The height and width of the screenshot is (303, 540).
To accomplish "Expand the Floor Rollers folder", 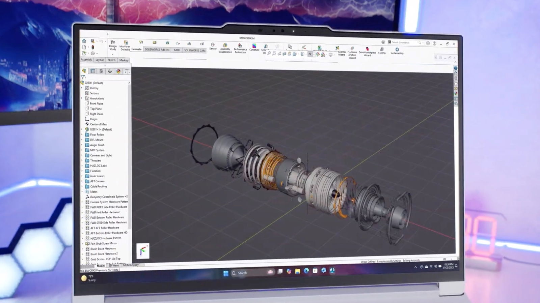I will [x=82, y=134].
